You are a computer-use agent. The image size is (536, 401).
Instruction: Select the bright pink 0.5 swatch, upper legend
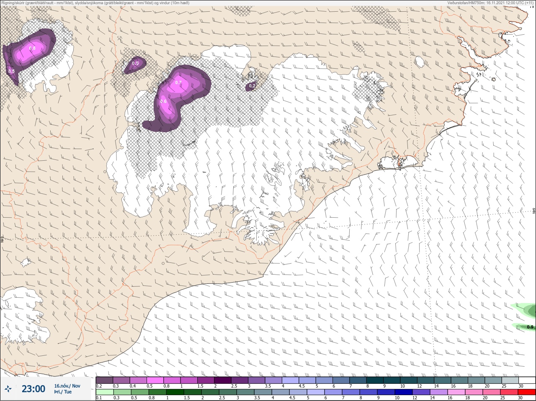155,380
